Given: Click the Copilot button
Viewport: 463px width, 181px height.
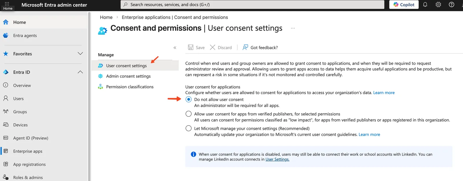Looking at the screenshot, I should (404, 5).
